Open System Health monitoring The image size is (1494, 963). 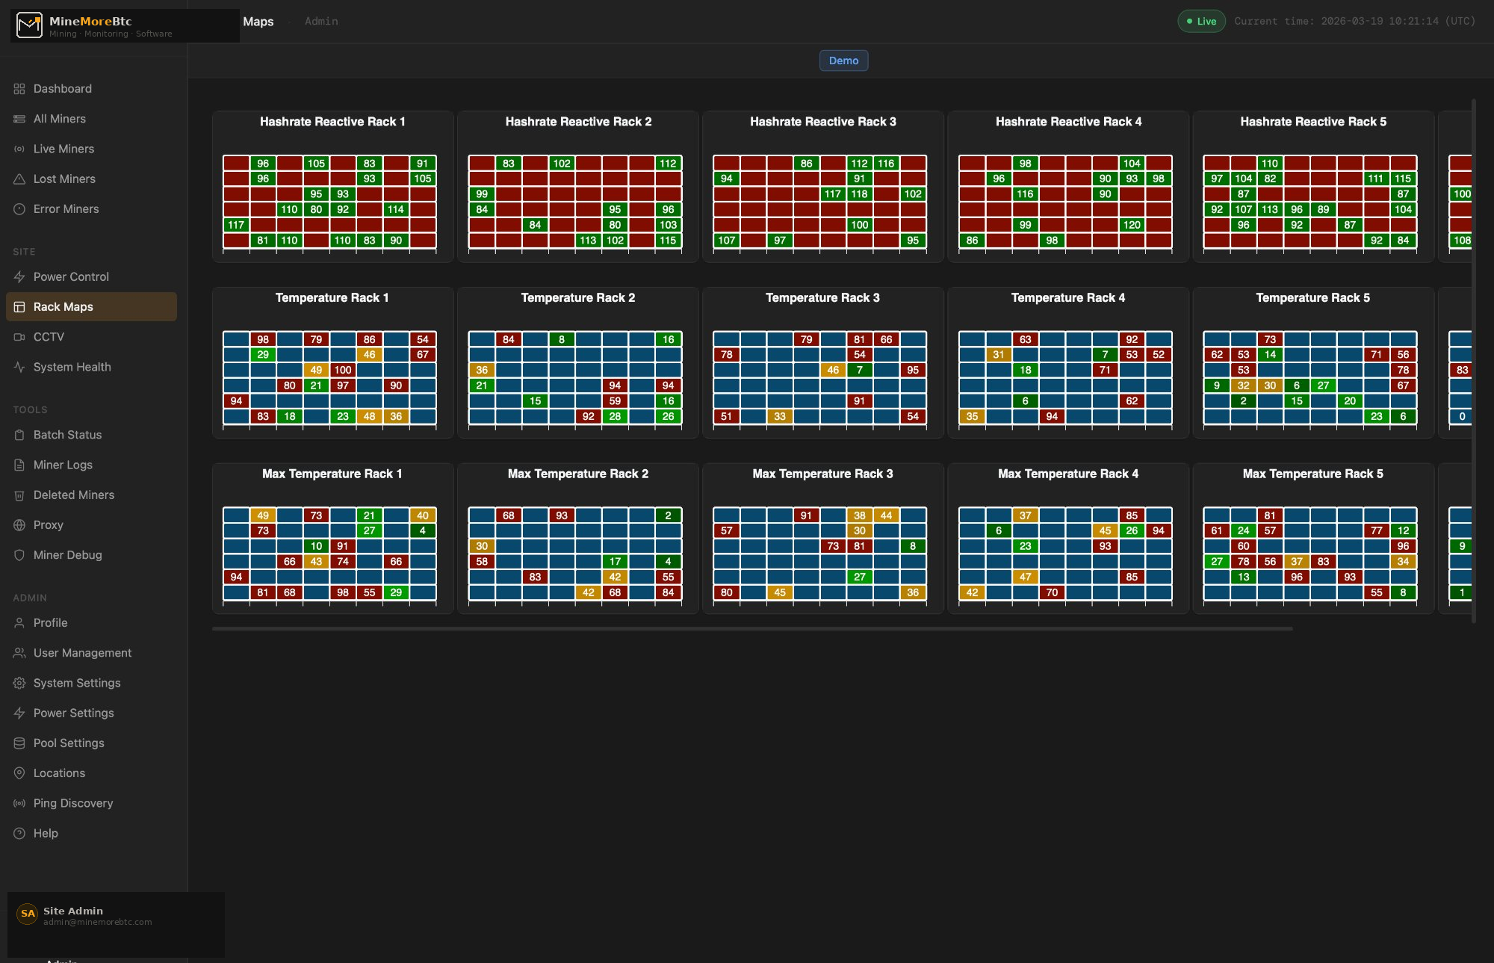[x=72, y=367]
